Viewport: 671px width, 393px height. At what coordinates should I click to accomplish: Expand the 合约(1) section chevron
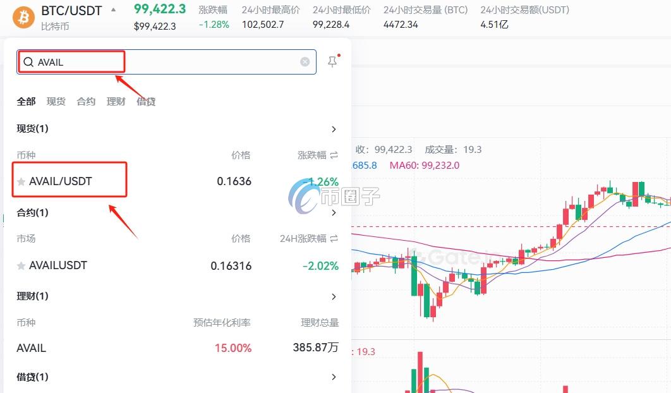(x=334, y=213)
